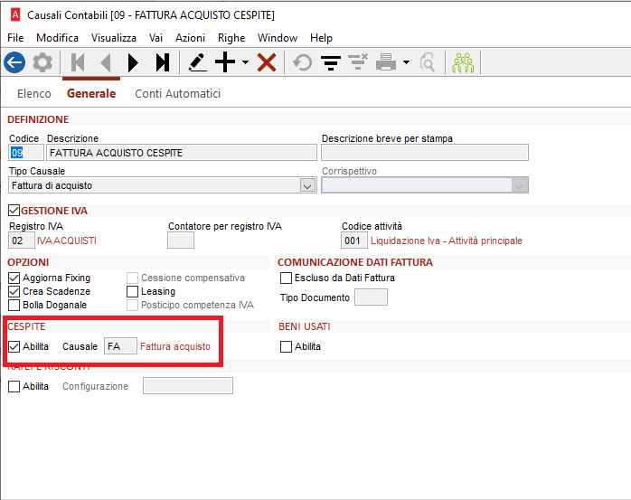Click the IVA ACQUISTI red label
The height and width of the screenshot is (500, 631).
point(67,241)
